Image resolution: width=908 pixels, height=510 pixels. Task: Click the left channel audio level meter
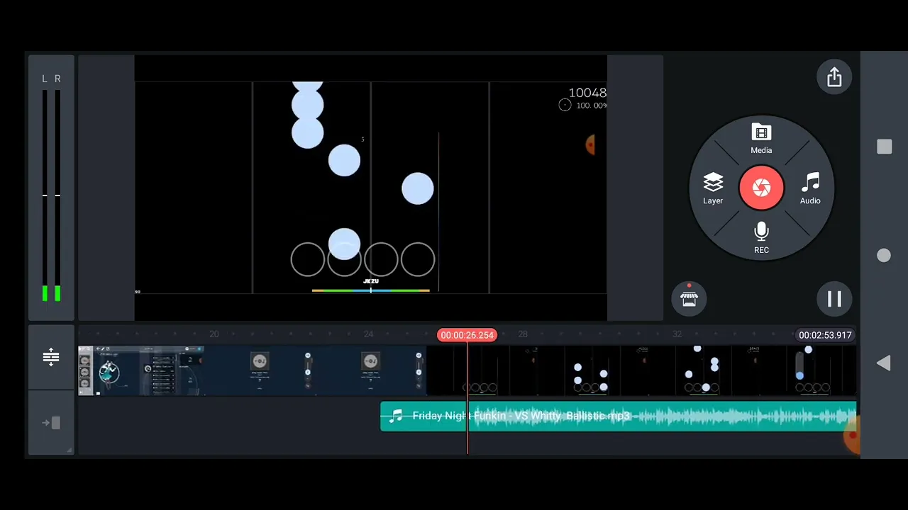point(45,195)
